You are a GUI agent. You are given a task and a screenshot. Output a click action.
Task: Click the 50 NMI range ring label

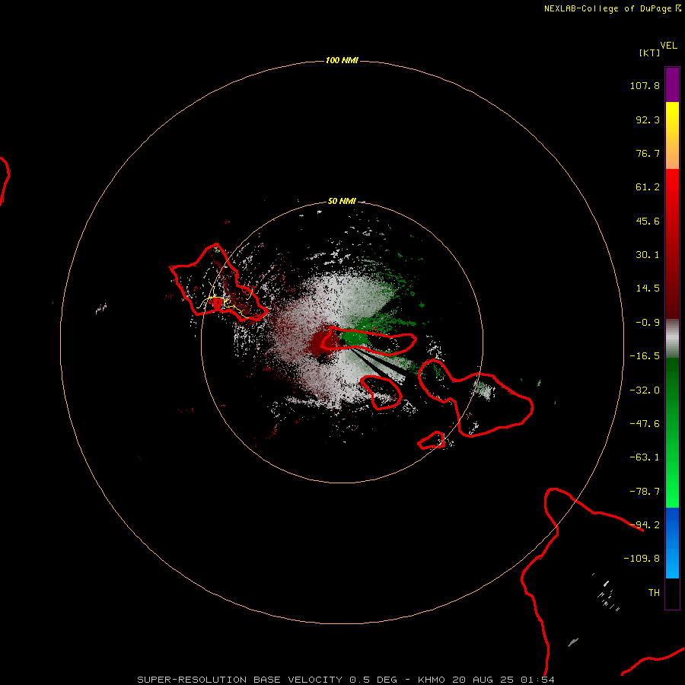(x=342, y=201)
